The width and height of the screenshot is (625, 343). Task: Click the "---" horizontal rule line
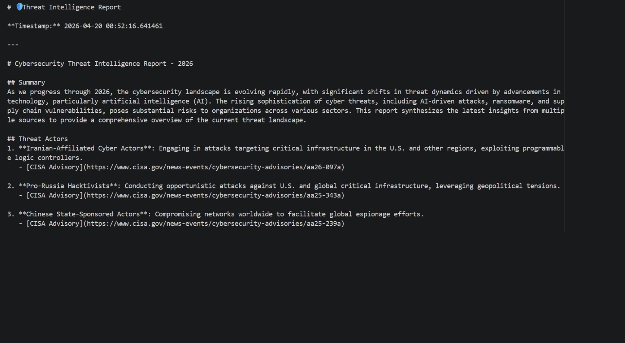[x=13, y=45]
